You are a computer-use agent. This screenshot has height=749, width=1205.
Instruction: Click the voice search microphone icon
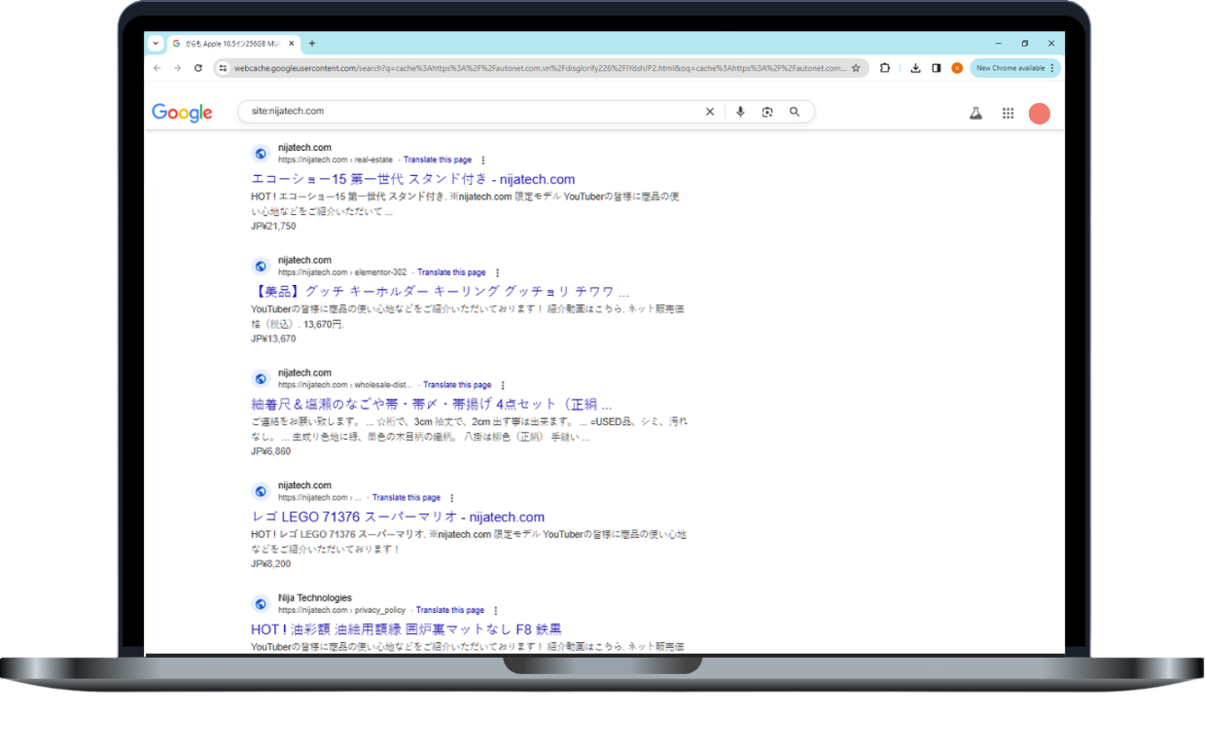point(740,112)
